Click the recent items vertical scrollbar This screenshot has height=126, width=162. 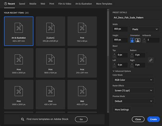point(108,33)
